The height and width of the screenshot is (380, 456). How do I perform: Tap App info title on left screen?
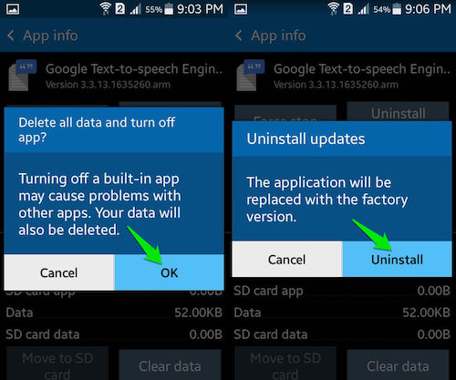[50, 36]
